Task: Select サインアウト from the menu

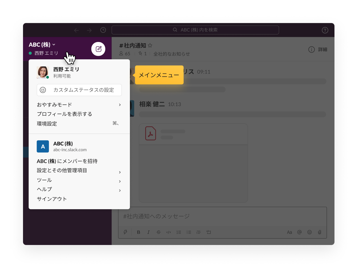Action: pyautogui.click(x=51, y=199)
